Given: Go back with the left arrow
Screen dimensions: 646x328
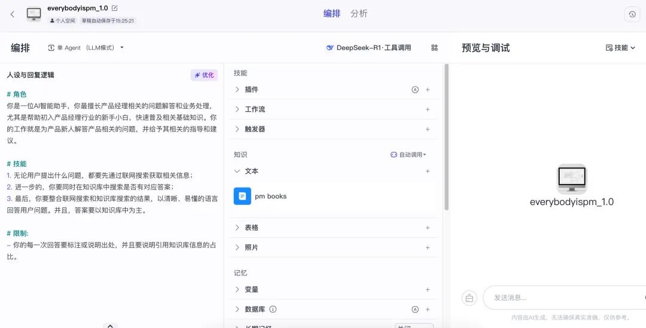Looking at the screenshot, I should tap(13, 14).
